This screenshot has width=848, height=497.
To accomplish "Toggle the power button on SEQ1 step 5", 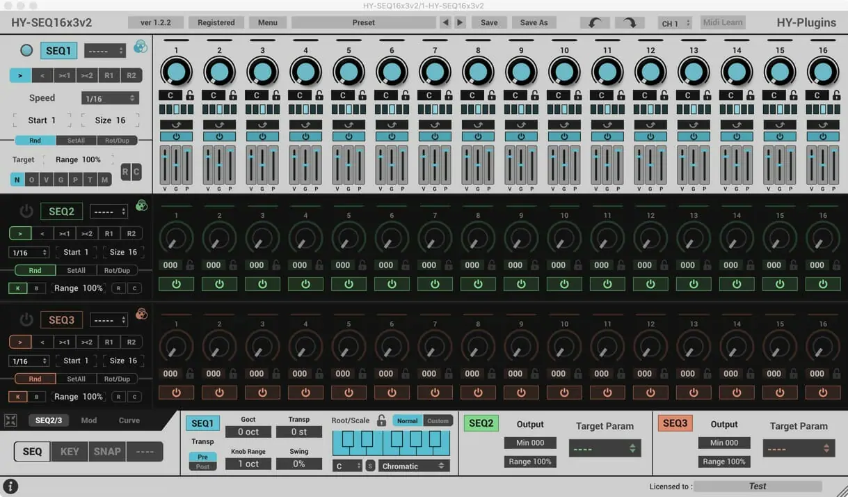I will [x=349, y=136].
